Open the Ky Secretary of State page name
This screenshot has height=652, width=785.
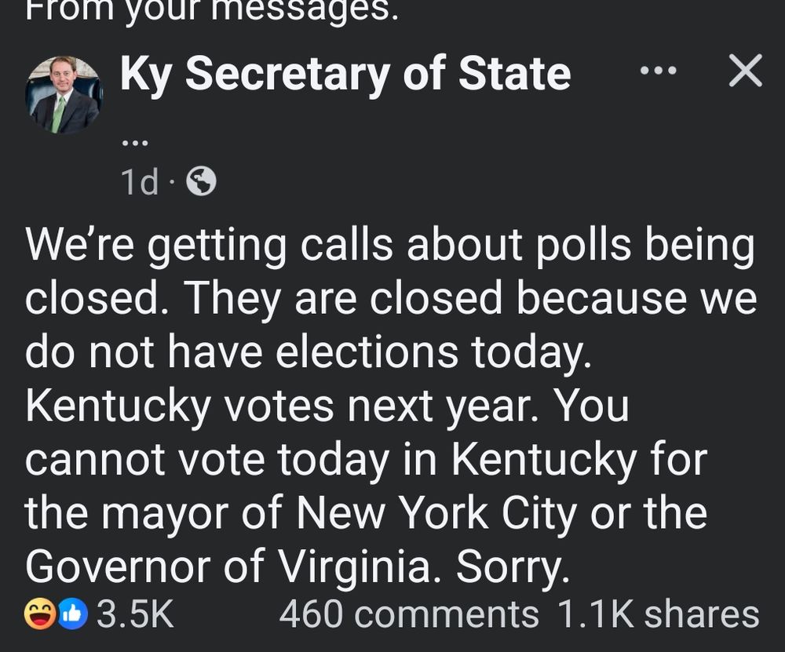coord(345,74)
